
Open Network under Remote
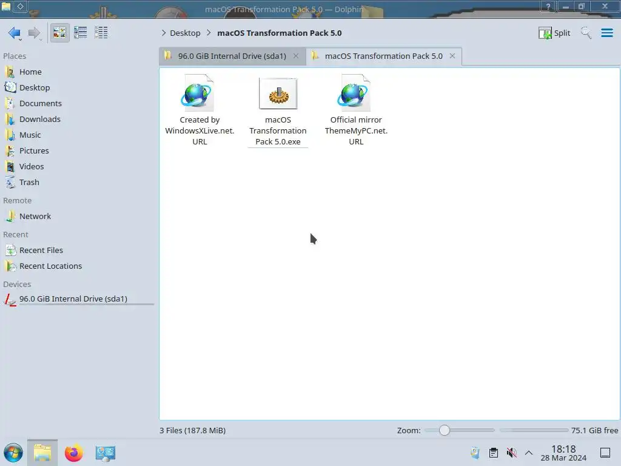(x=35, y=217)
